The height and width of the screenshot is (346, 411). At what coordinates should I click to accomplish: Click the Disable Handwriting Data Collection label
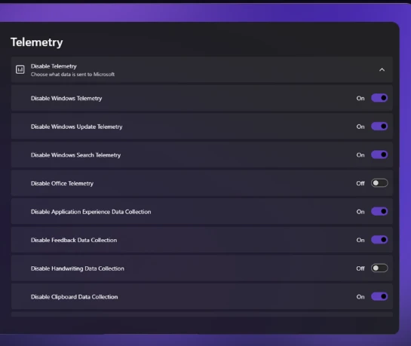tap(78, 268)
